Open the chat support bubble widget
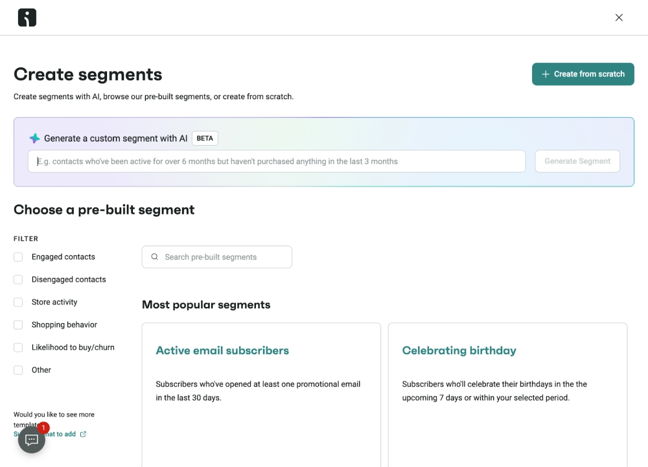This screenshot has height=467, width=648. [32, 440]
